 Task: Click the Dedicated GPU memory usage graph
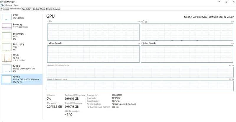140,71
